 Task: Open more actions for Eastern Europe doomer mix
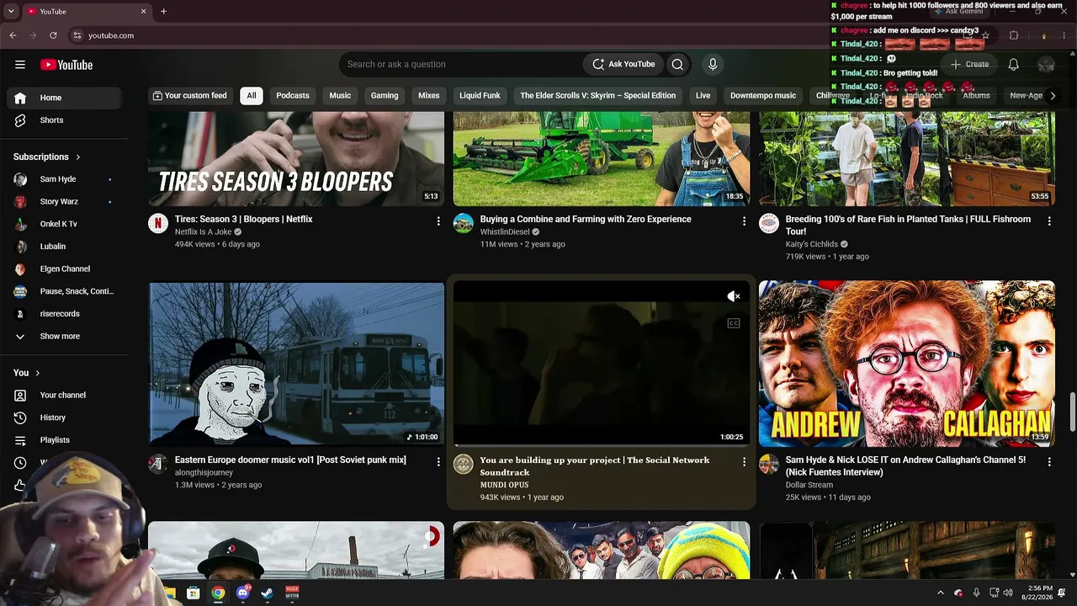(438, 461)
